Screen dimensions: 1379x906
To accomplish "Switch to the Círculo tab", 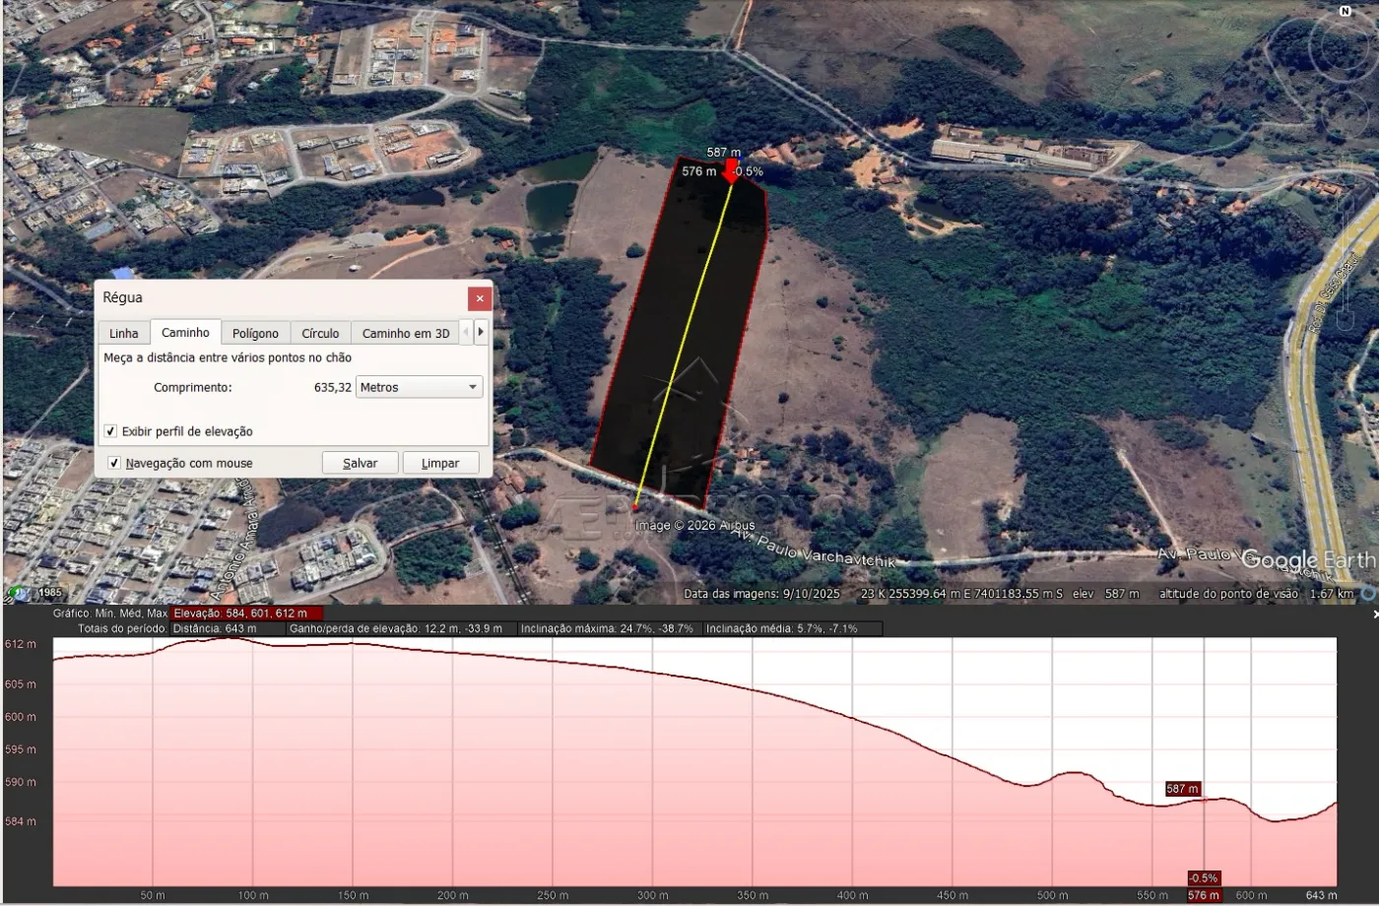I will [320, 333].
